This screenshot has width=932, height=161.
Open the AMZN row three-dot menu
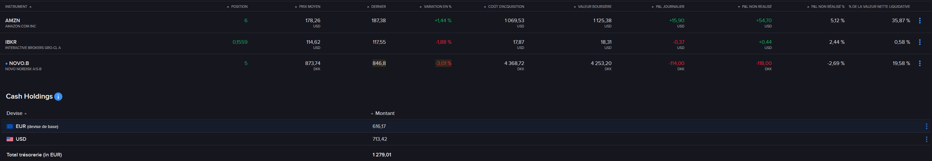(920, 21)
